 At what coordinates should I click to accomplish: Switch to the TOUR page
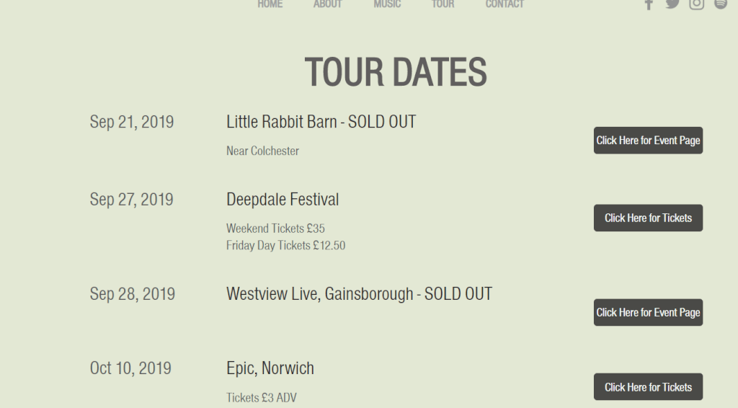(443, 4)
